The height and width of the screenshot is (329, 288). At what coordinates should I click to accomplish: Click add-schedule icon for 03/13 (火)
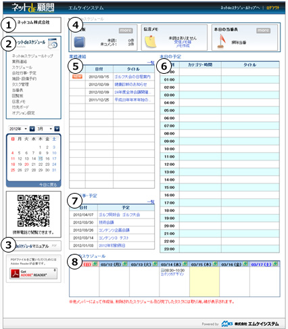click(155, 263)
